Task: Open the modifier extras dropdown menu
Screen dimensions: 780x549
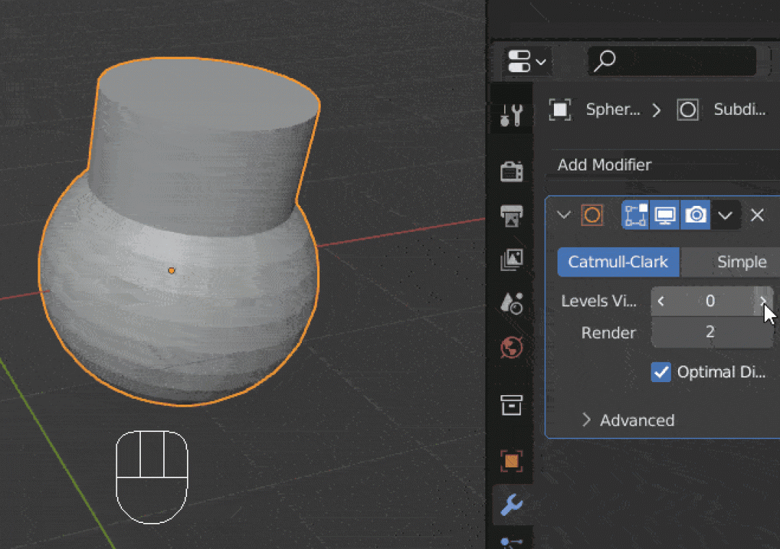Action: tap(727, 215)
